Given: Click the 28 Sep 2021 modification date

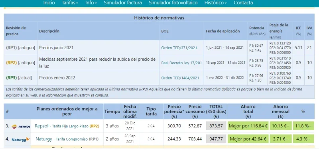Looking at the screenshot, I should [x=130, y=139].
